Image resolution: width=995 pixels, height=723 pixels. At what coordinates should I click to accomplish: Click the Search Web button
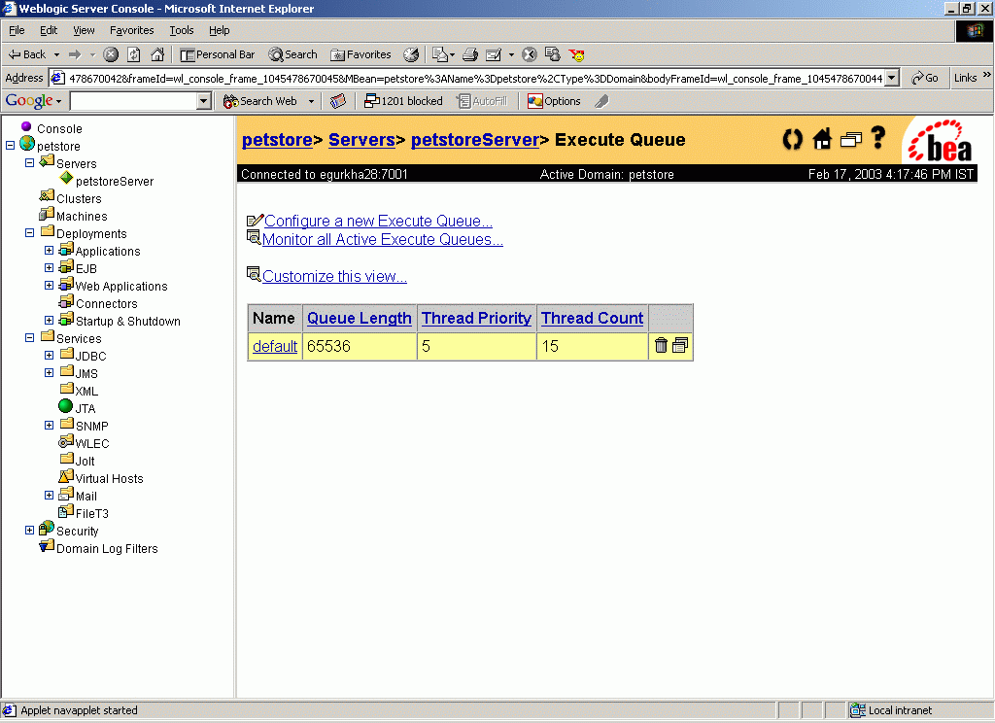tap(260, 101)
